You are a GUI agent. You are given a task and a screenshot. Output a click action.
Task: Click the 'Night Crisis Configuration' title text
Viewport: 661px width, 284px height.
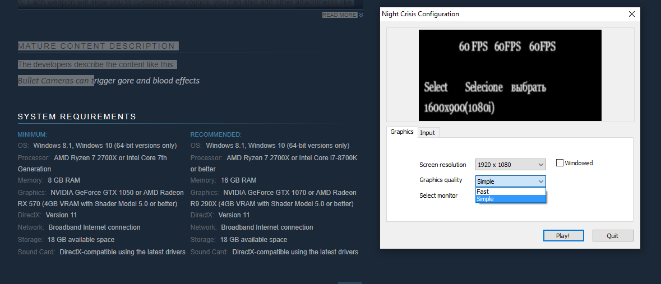420,14
